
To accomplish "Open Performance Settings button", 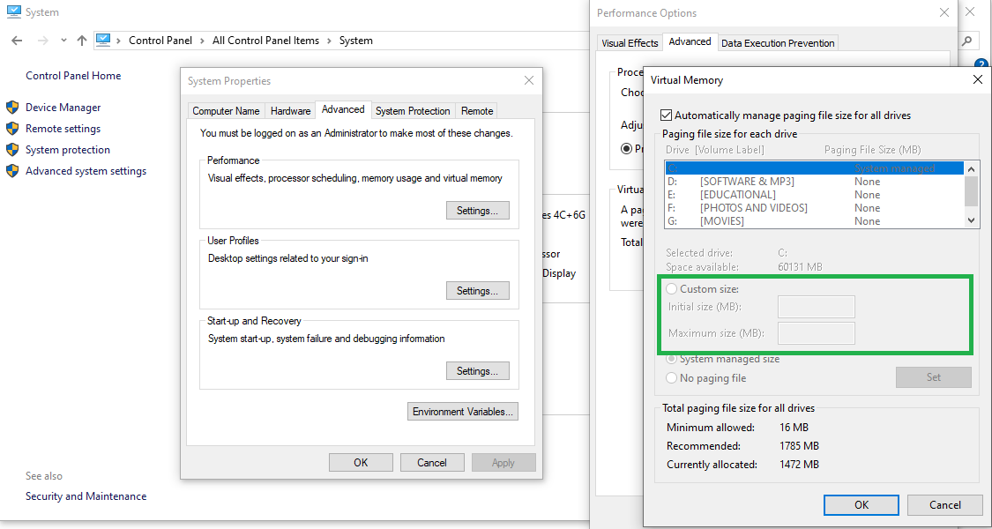I will 478,211.
